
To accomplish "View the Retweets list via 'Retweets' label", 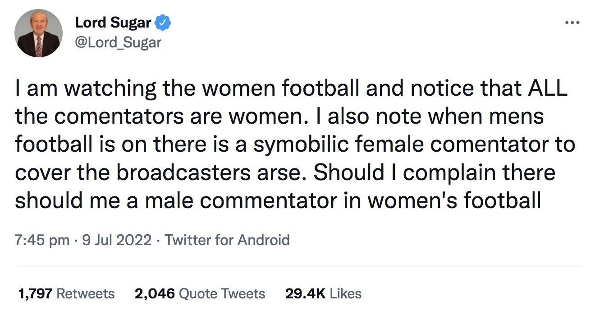I will tap(86, 294).
